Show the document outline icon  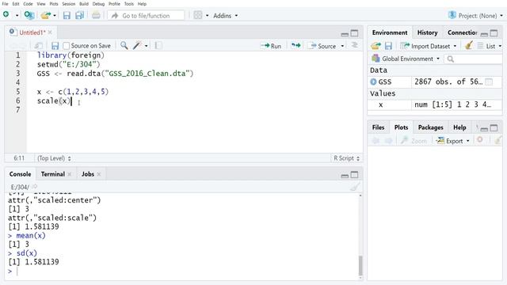coord(354,46)
